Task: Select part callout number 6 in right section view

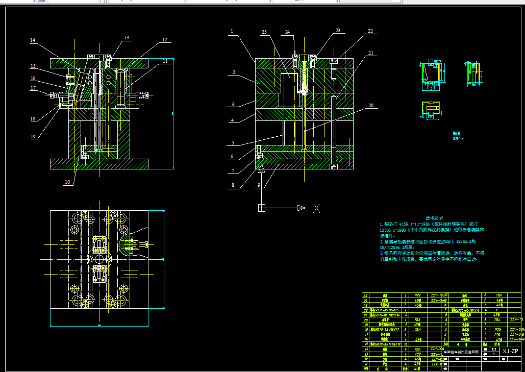Action: click(232, 156)
